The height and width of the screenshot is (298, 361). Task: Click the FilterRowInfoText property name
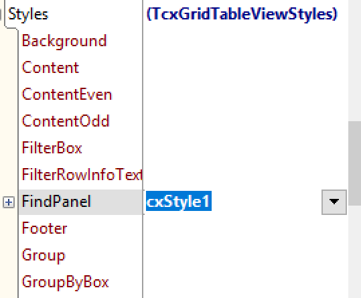82,175
